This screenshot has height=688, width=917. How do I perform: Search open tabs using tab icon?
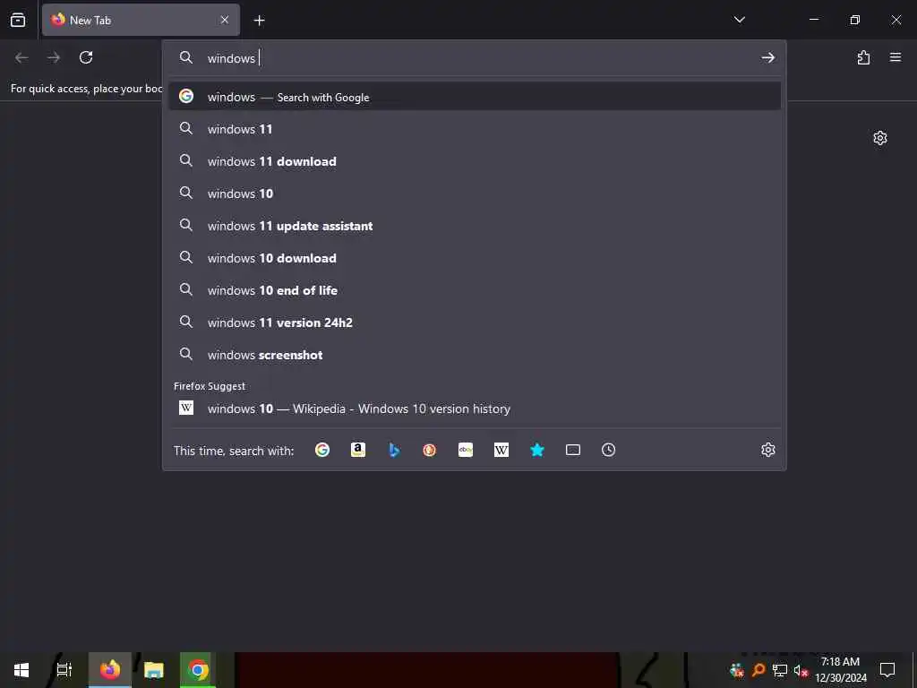[x=573, y=450]
